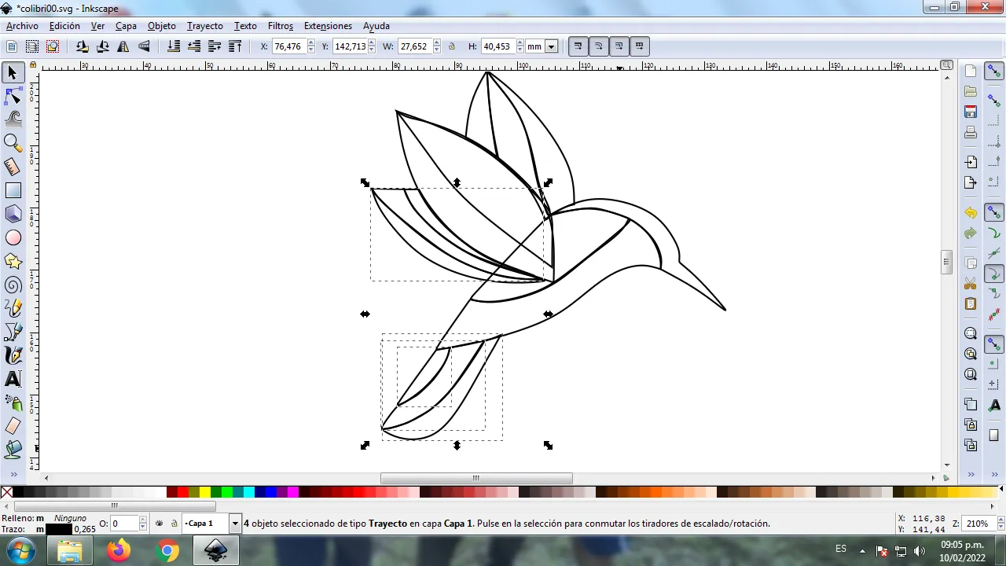The height and width of the screenshot is (566, 1006).
Task: Print the document
Action: [971, 132]
